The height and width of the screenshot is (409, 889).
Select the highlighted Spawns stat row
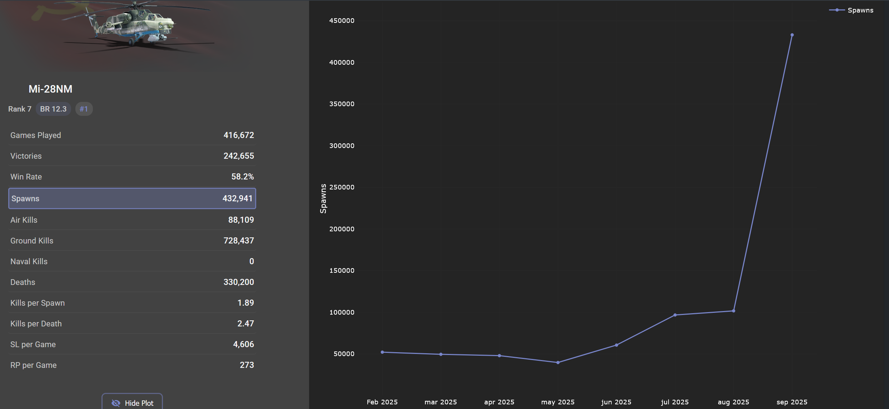[132, 198]
